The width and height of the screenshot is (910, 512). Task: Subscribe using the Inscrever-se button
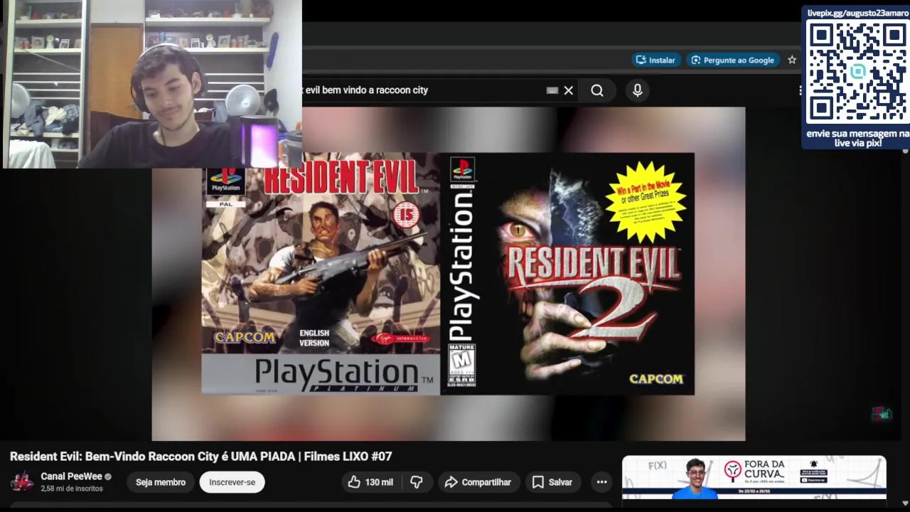232,482
